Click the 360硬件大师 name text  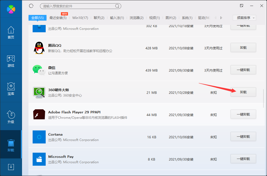58,90
